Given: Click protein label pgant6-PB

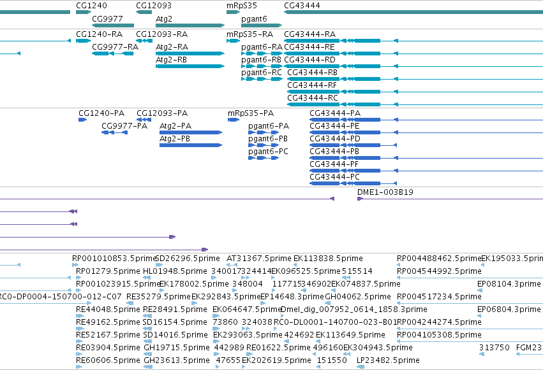Looking at the screenshot, I should pos(268,139).
